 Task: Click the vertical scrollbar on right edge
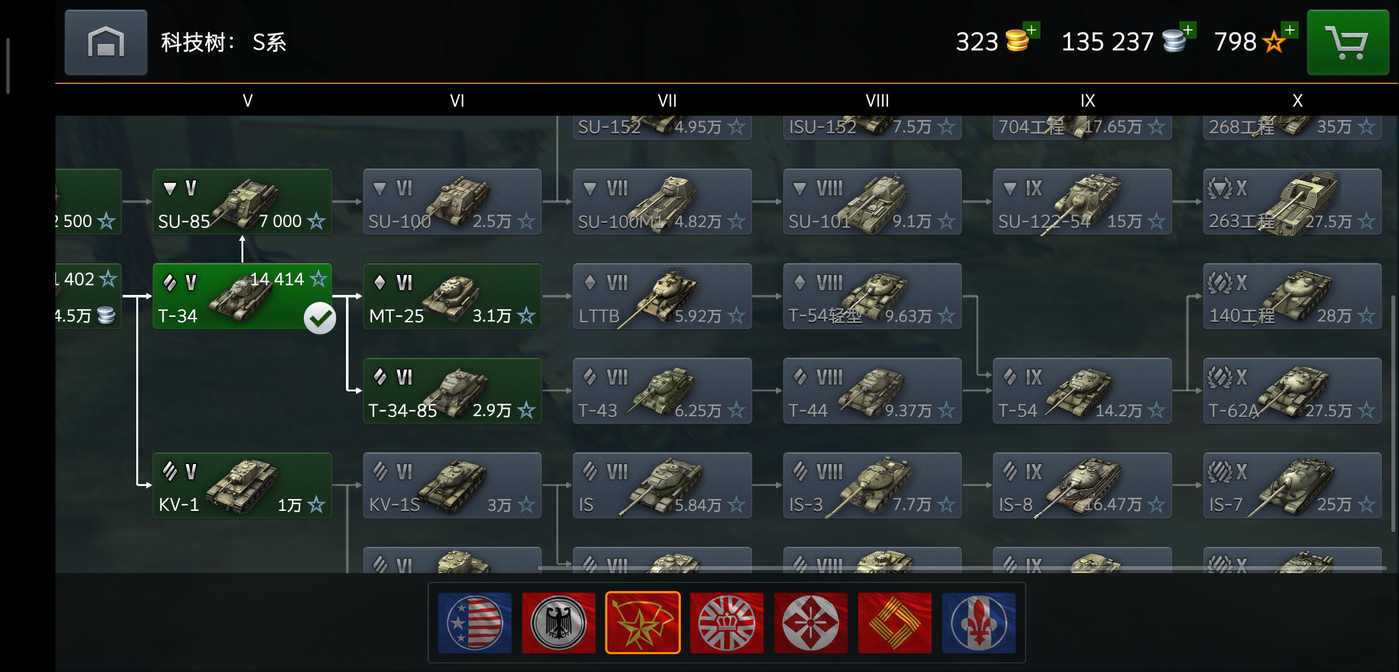coord(1393,414)
